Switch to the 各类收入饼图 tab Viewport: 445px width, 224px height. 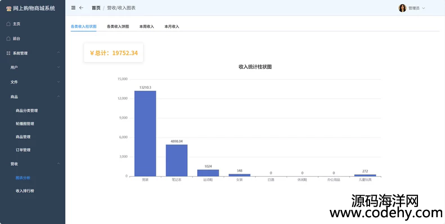pos(118,27)
